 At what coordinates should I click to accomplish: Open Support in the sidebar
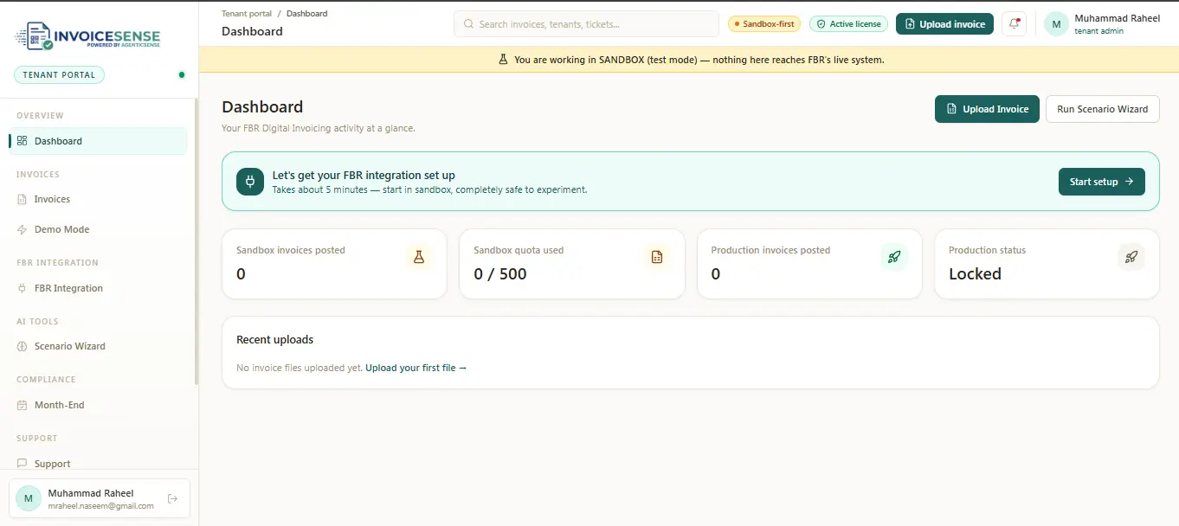(x=98, y=464)
